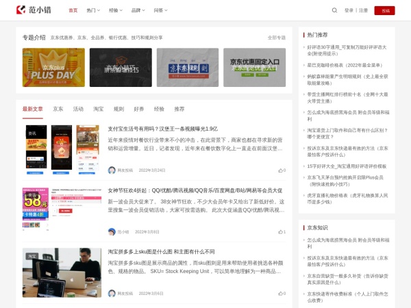Open the 支付宝生活号有用吗 article title
The image size is (411, 308).
(163, 129)
